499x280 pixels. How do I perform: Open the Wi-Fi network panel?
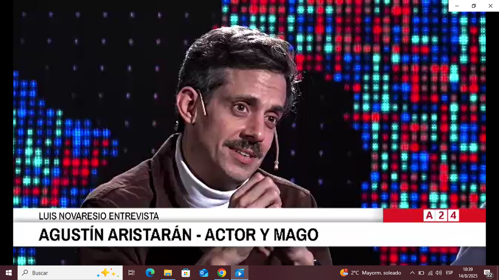pyautogui.click(x=430, y=273)
